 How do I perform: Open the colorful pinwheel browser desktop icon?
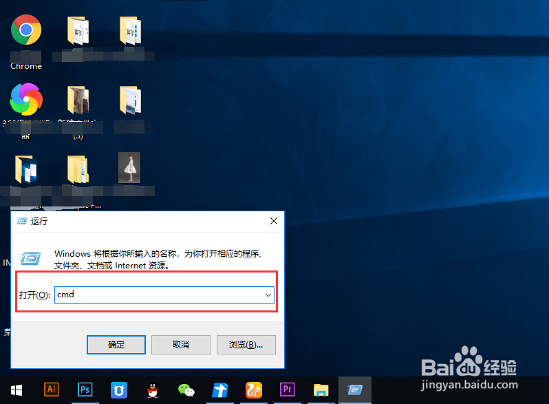tap(26, 99)
